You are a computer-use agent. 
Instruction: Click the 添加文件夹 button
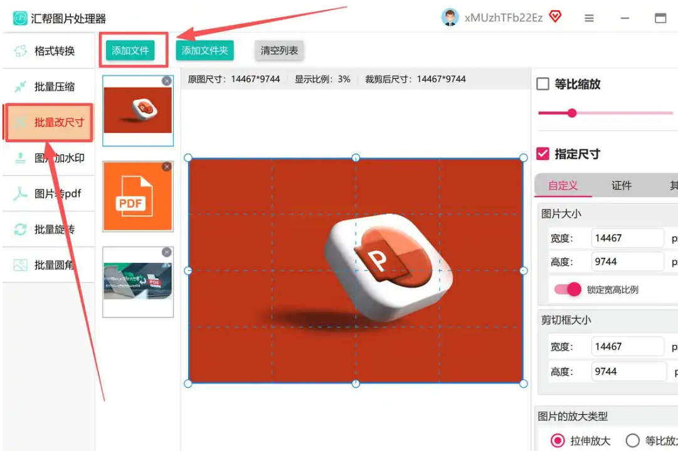point(204,51)
